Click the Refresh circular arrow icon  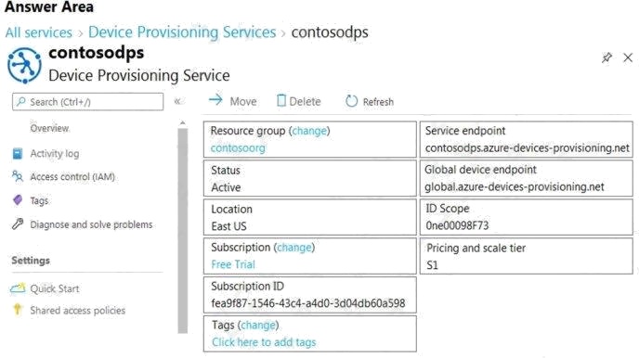click(x=351, y=101)
